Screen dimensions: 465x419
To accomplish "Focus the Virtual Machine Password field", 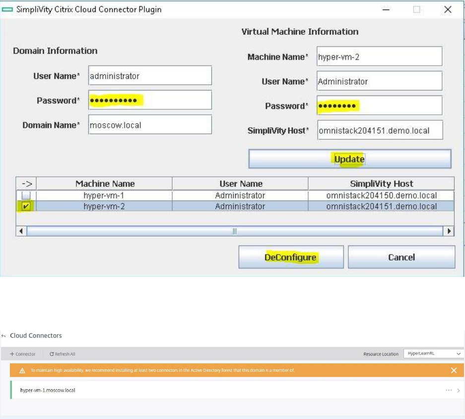I will [x=379, y=105].
